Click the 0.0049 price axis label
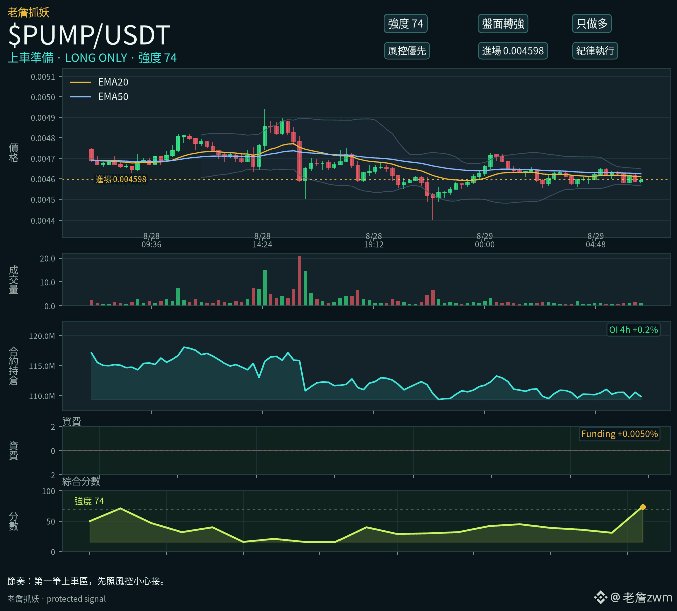The width and height of the screenshot is (677, 611). point(43,118)
